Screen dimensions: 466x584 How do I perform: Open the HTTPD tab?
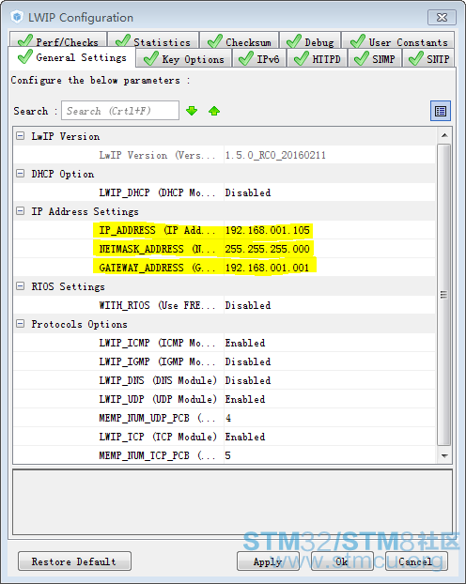pos(318,59)
